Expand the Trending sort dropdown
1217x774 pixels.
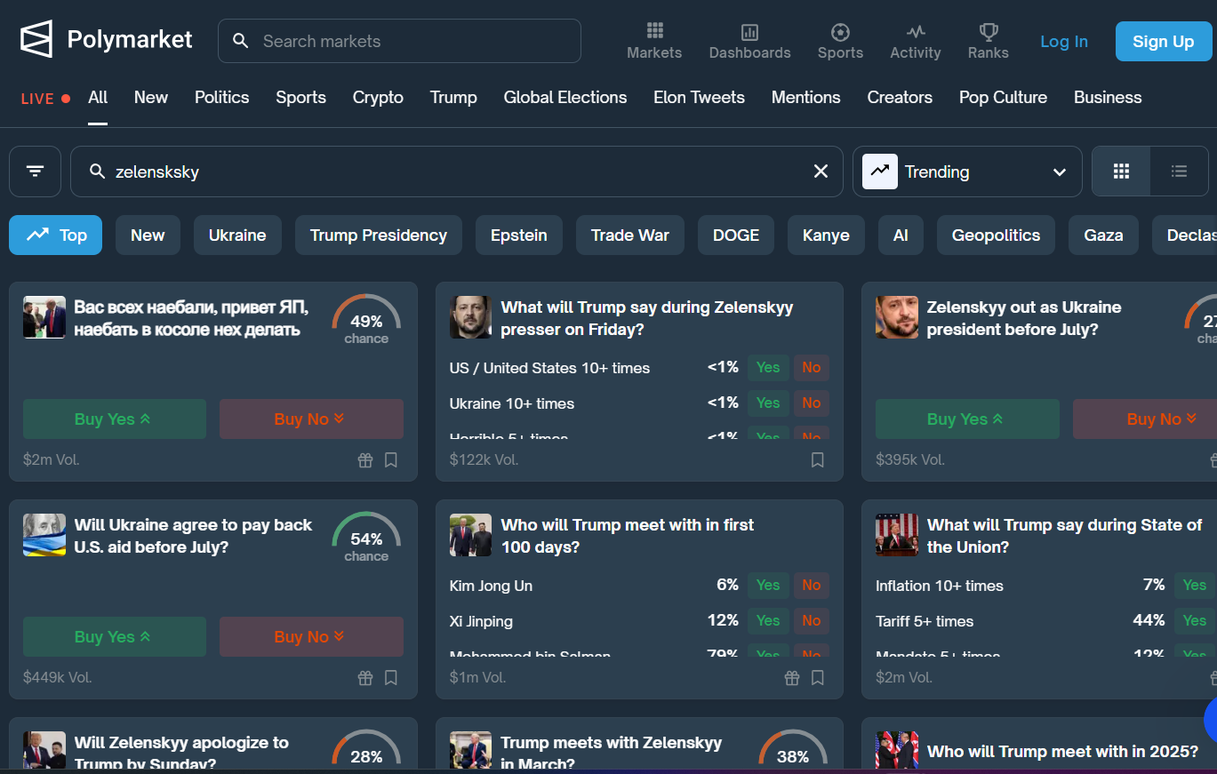pyautogui.click(x=967, y=172)
